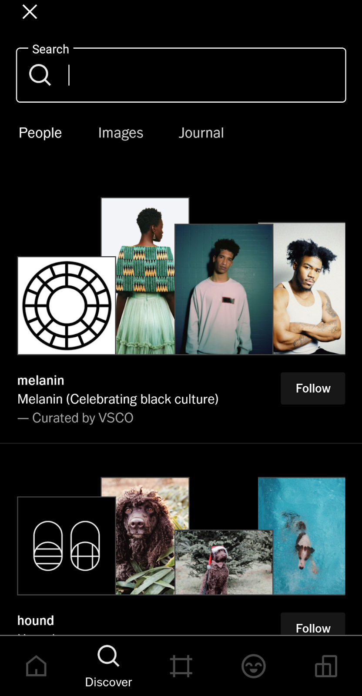Screen dimensions: 362x696
Task: Open the hound capsule-shapes logo avatar
Action: [67, 546]
